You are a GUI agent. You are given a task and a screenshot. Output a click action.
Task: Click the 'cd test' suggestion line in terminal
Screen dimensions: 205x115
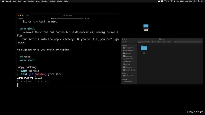click(x=25, y=57)
